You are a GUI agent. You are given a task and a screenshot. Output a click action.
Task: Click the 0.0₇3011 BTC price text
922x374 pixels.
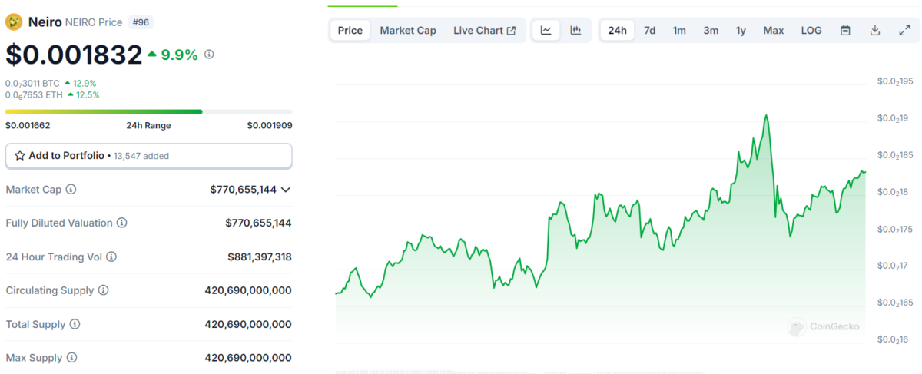point(33,83)
